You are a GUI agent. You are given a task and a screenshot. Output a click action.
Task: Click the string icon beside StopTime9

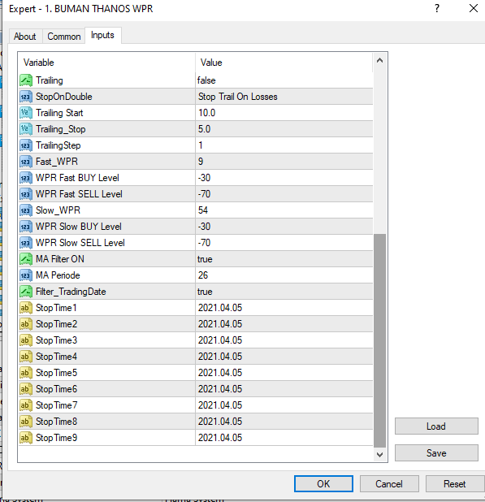[x=26, y=438]
